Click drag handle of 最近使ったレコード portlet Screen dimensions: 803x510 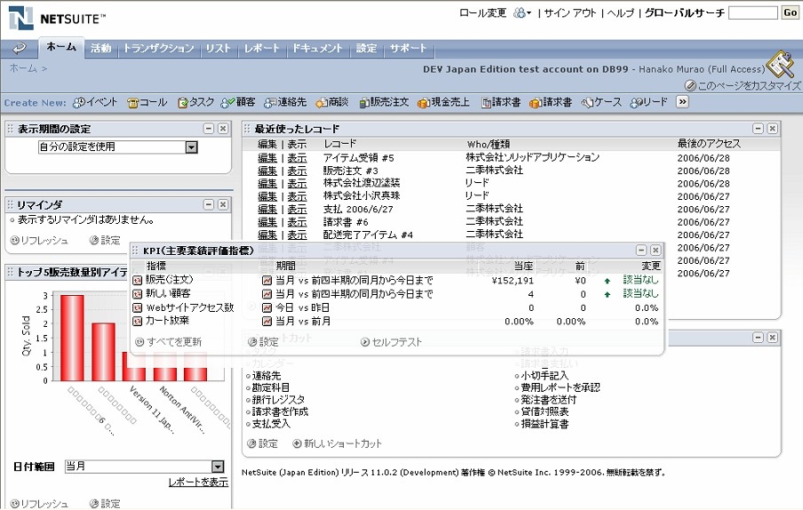coord(247,129)
